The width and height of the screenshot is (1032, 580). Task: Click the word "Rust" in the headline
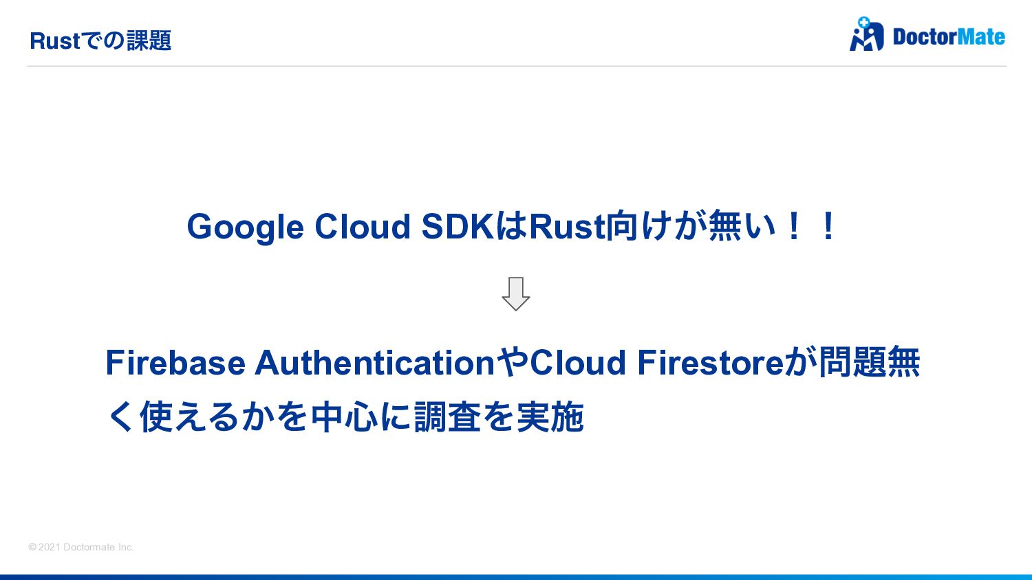coord(566,226)
